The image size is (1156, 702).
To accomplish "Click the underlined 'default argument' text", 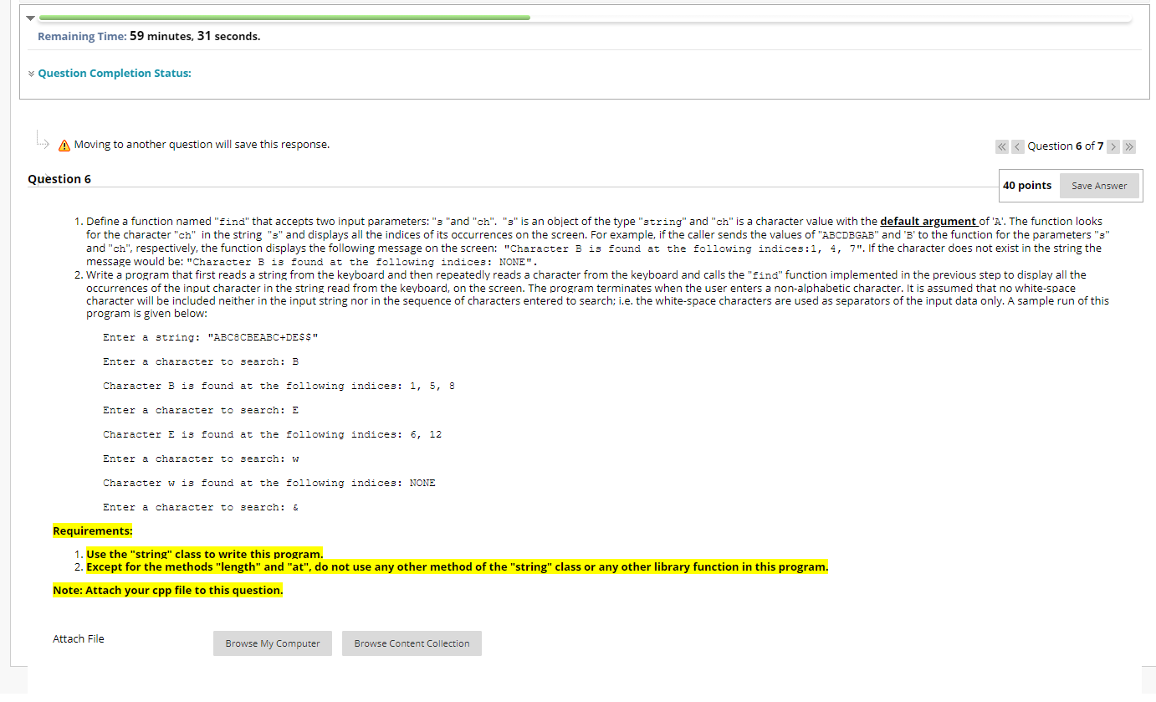I will pos(928,222).
